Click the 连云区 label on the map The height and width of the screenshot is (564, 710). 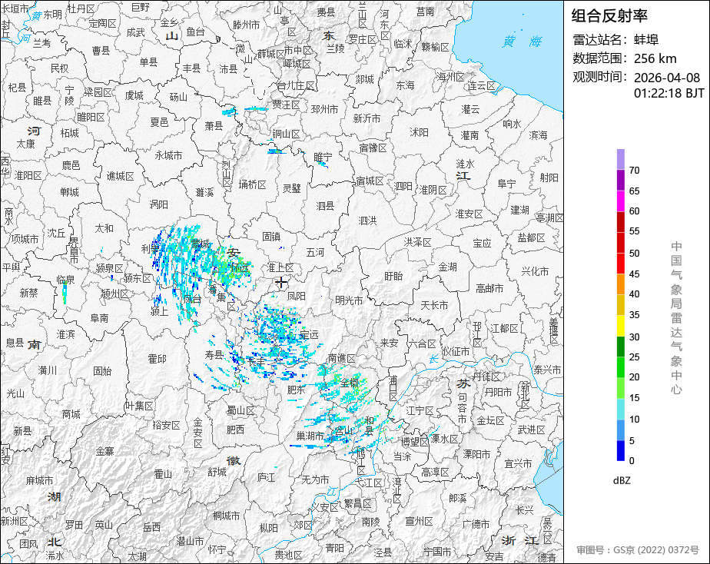tap(482, 86)
